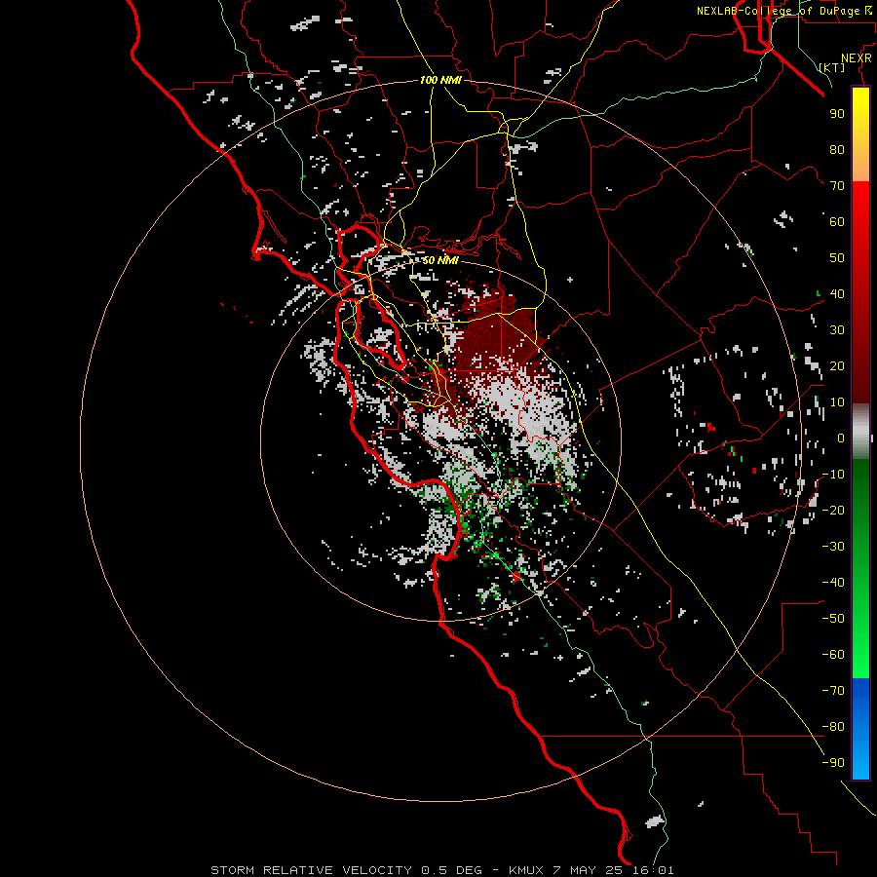Click the -60 value on the color scale
This screenshot has width=877, height=877.
coord(833,655)
